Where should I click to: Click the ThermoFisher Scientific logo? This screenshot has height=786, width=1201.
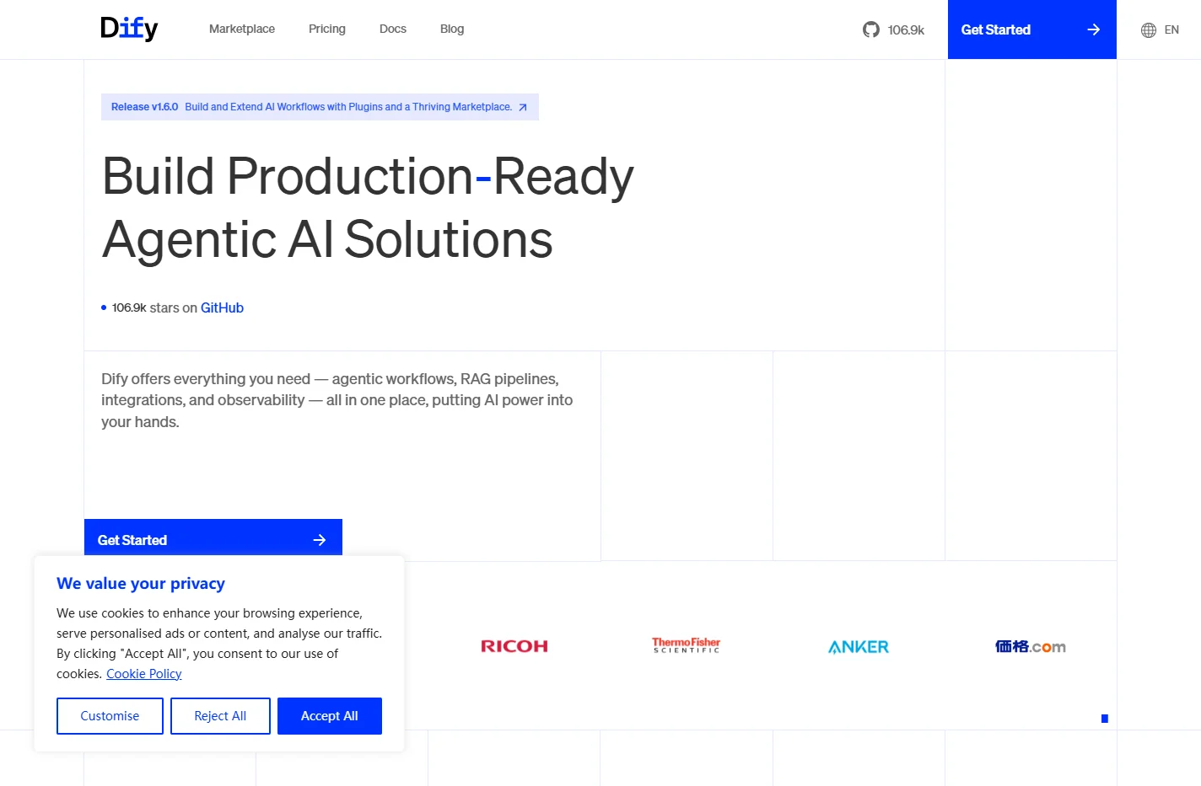687,645
